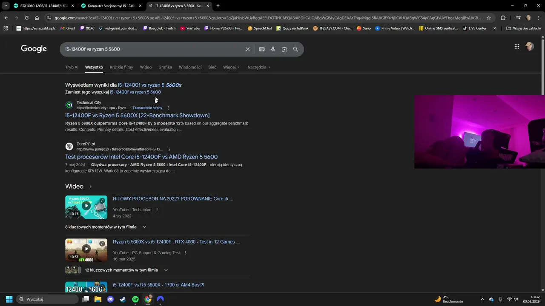Open more options for PurePC.pl result
Viewport: 545px width, 306px height.
click(169, 149)
